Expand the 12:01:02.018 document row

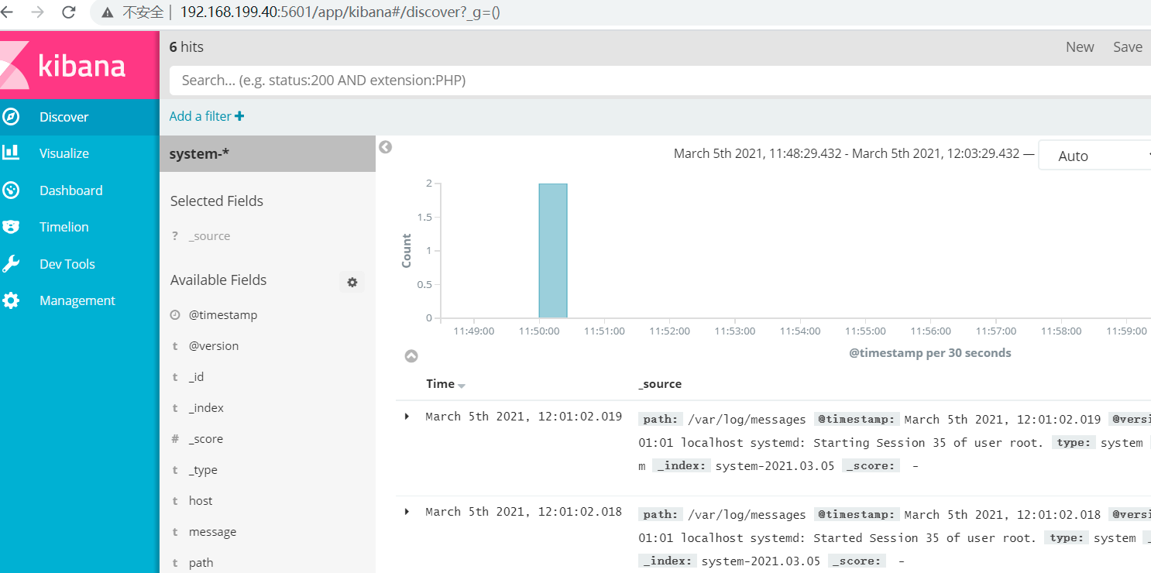point(407,512)
